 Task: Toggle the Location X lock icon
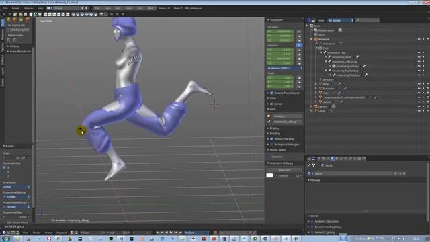pyautogui.click(x=300, y=32)
